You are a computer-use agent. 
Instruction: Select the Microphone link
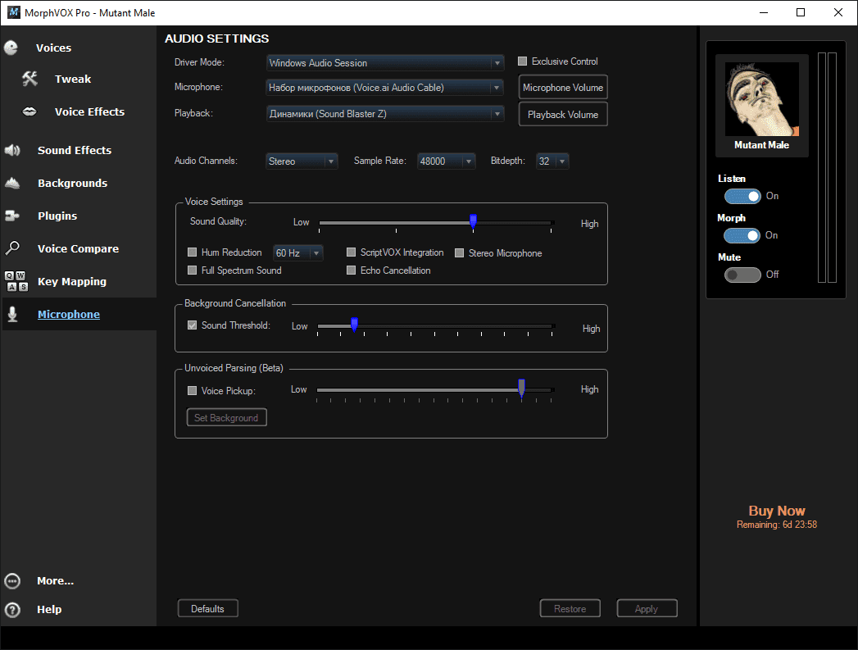[x=69, y=314]
